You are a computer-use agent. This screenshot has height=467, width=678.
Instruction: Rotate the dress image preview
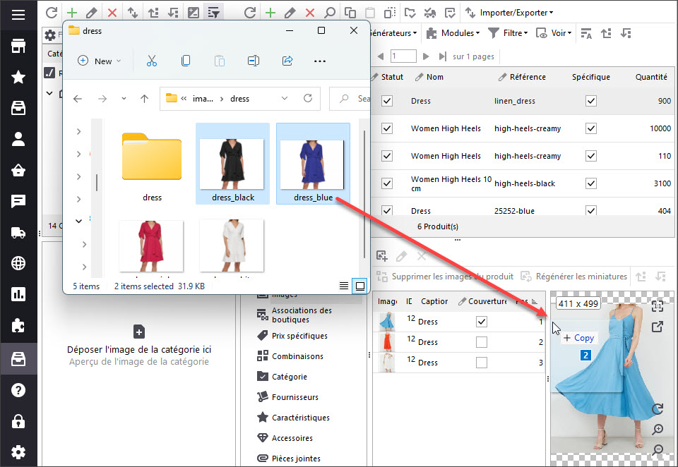point(658,408)
